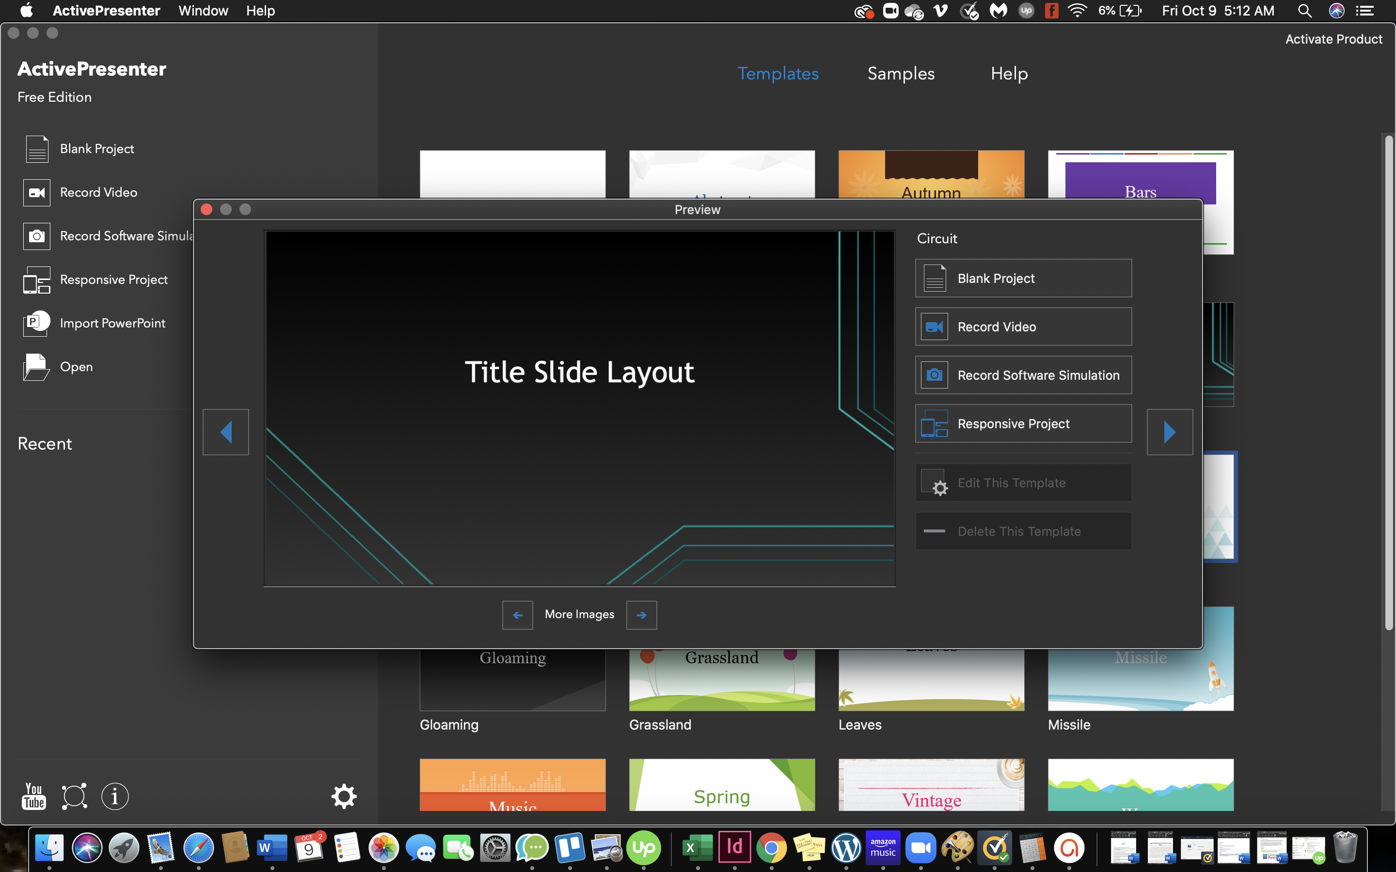Viewport: 1396px width, 872px height.
Task: Go to previous template with left arrow
Action: click(x=226, y=432)
